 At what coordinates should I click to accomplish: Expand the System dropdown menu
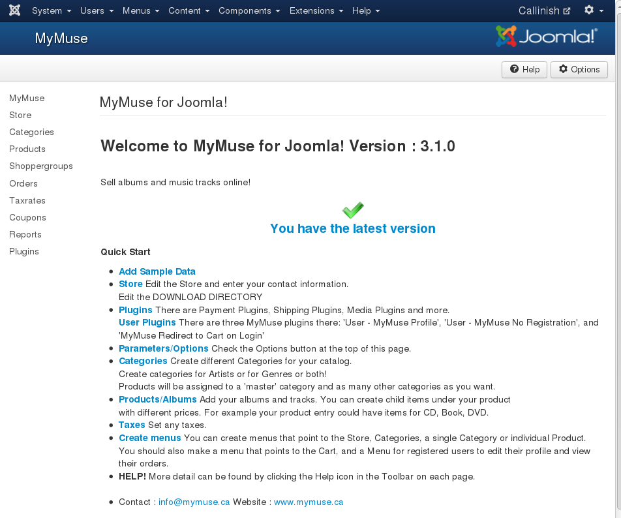(x=51, y=10)
